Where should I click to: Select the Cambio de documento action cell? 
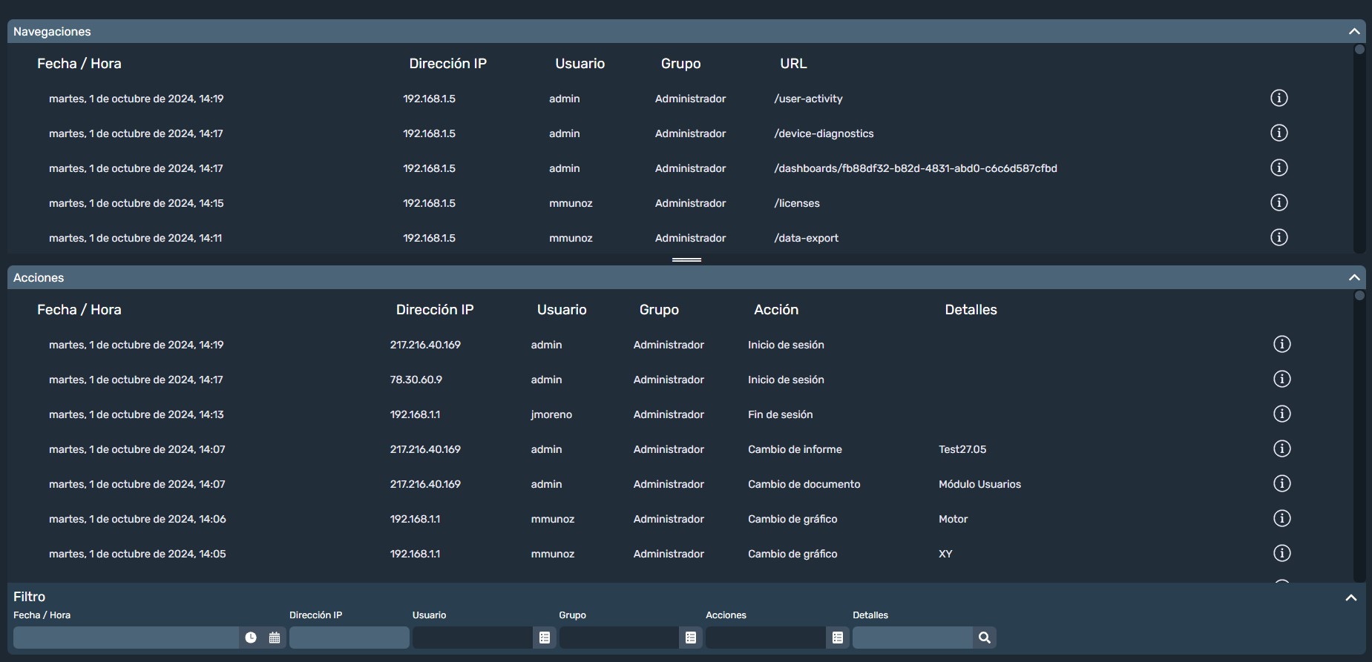[x=804, y=484]
